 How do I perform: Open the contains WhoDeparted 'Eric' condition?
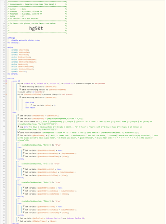(41, 164)
